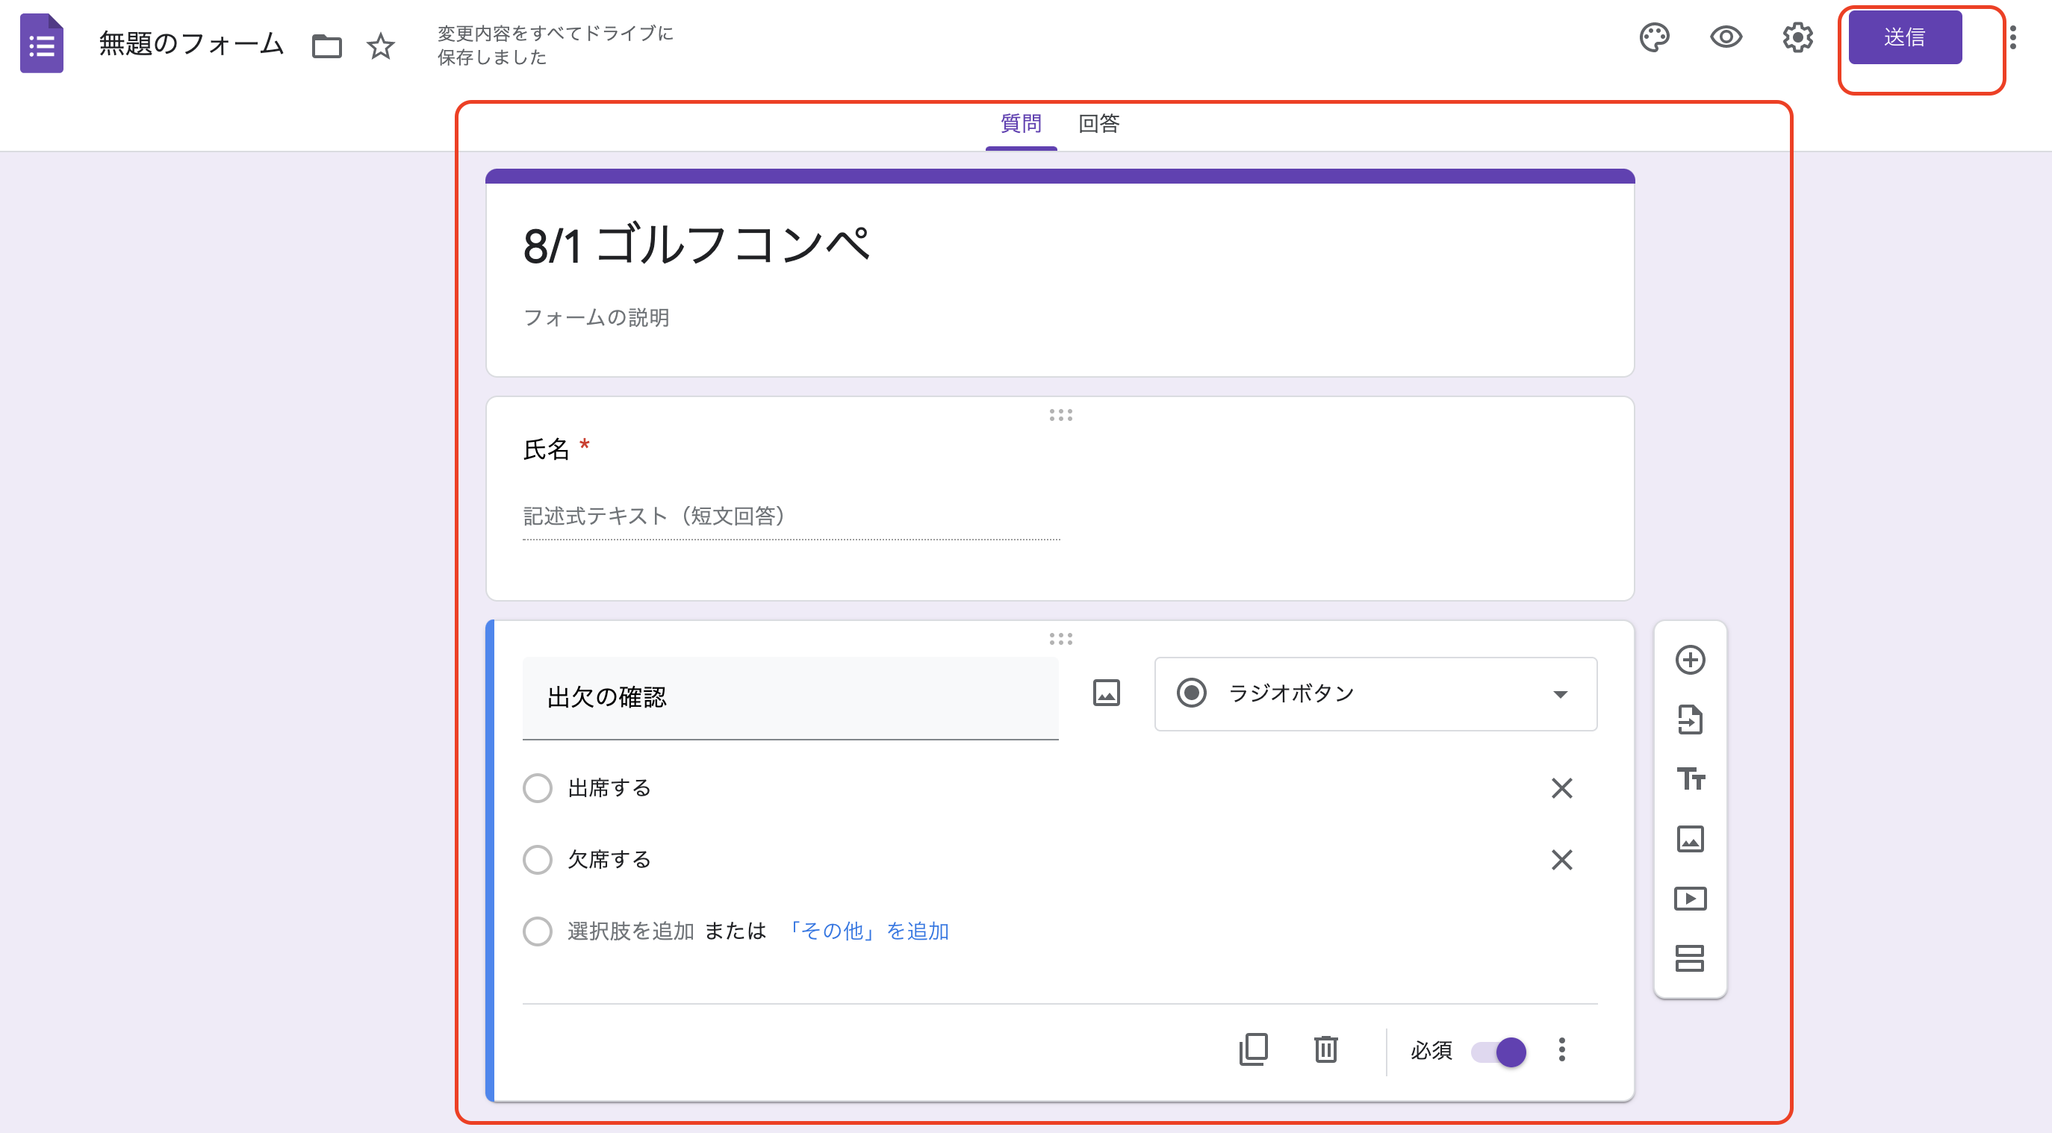This screenshot has height=1133, width=2052.
Task: Click the add question plus icon
Action: [x=1690, y=660]
